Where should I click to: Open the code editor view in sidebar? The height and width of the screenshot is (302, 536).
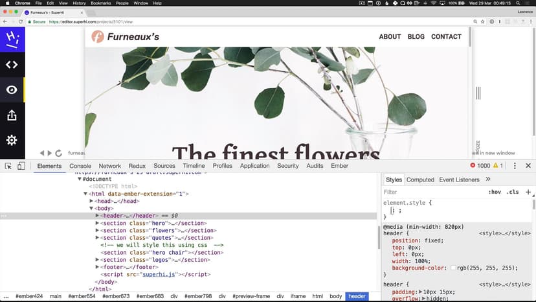click(x=12, y=64)
